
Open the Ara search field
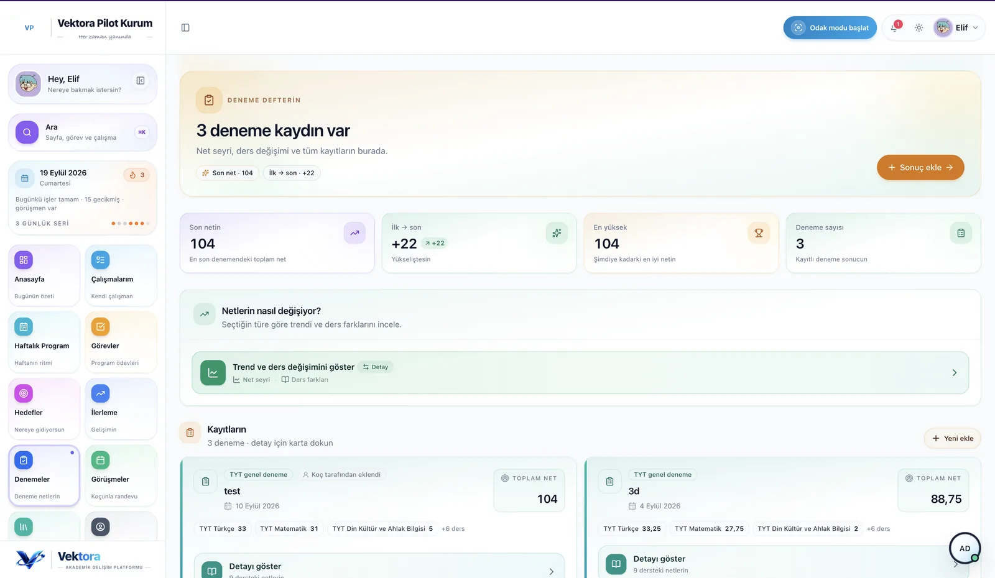pyautogui.click(x=83, y=132)
